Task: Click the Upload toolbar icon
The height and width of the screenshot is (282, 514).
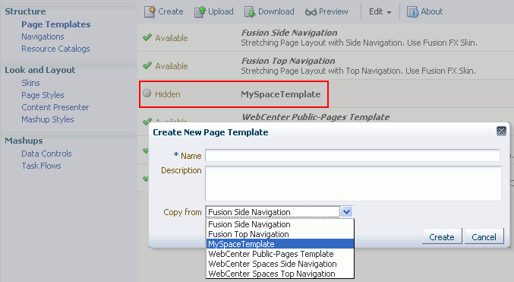Action: [x=200, y=12]
